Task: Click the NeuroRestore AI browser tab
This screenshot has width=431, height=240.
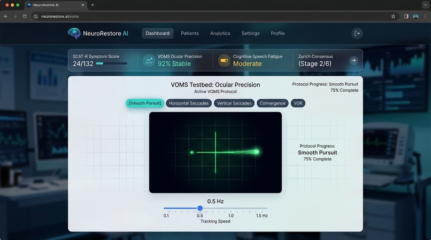Action: [x=56, y=5]
